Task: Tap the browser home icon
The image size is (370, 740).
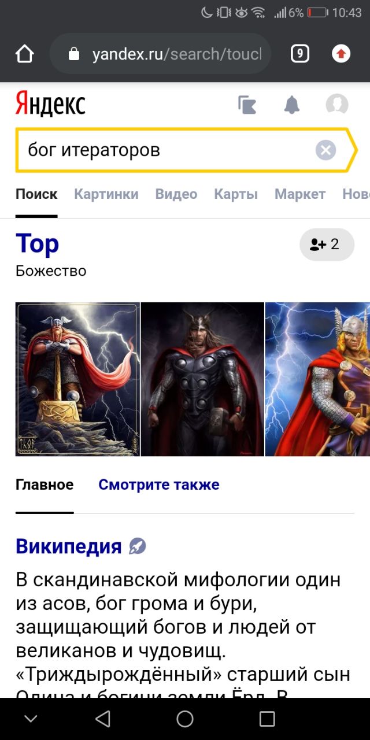Action: tap(24, 54)
